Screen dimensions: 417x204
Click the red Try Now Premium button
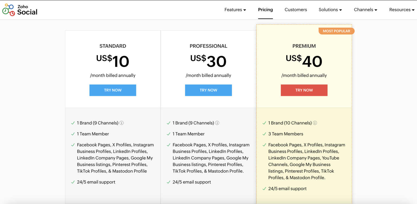point(304,90)
